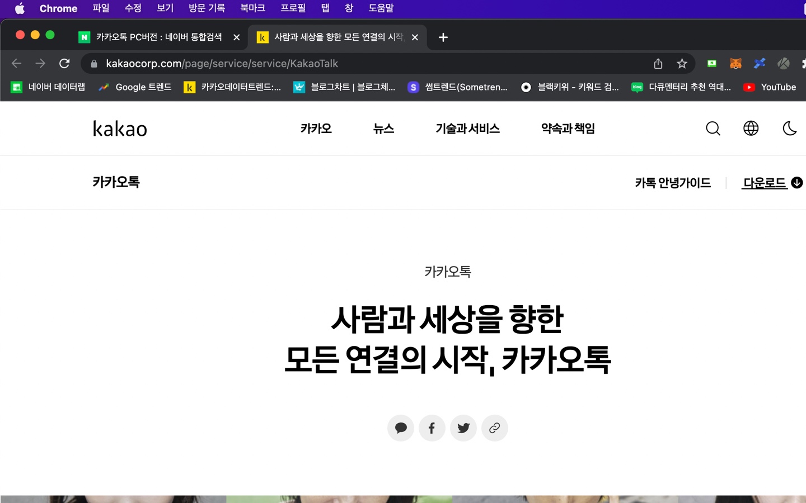Click the blue satellite extension icon

click(x=760, y=64)
